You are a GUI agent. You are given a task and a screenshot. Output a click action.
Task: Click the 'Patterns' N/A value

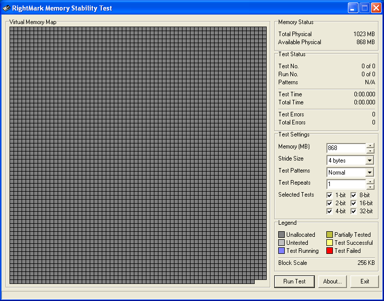click(370, 82)
